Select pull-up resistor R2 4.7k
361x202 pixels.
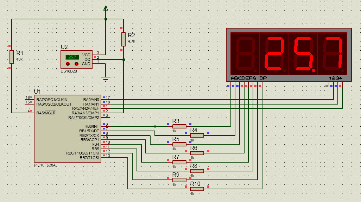click(123, 39)
